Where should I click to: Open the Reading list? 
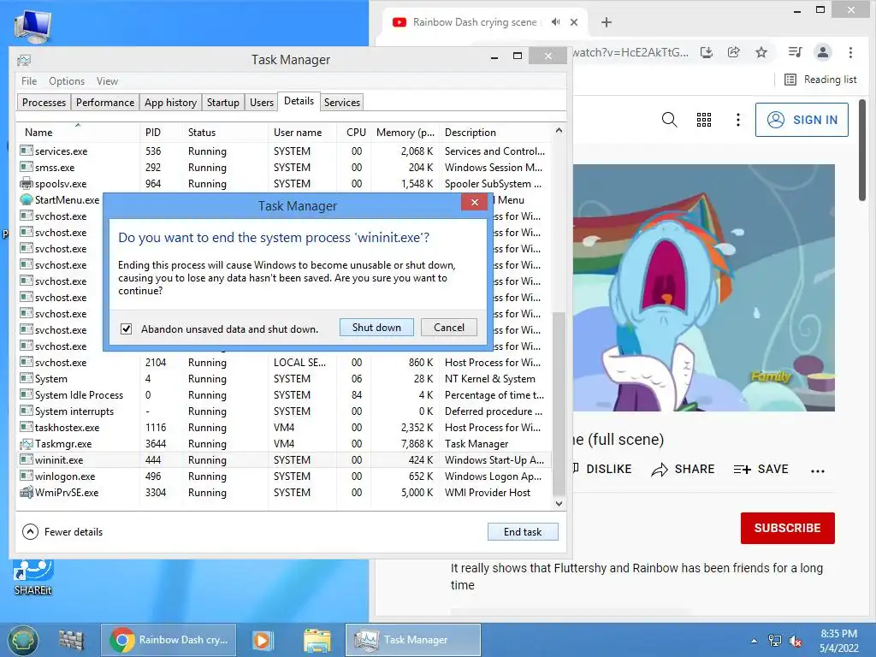(x=820, y=80)
